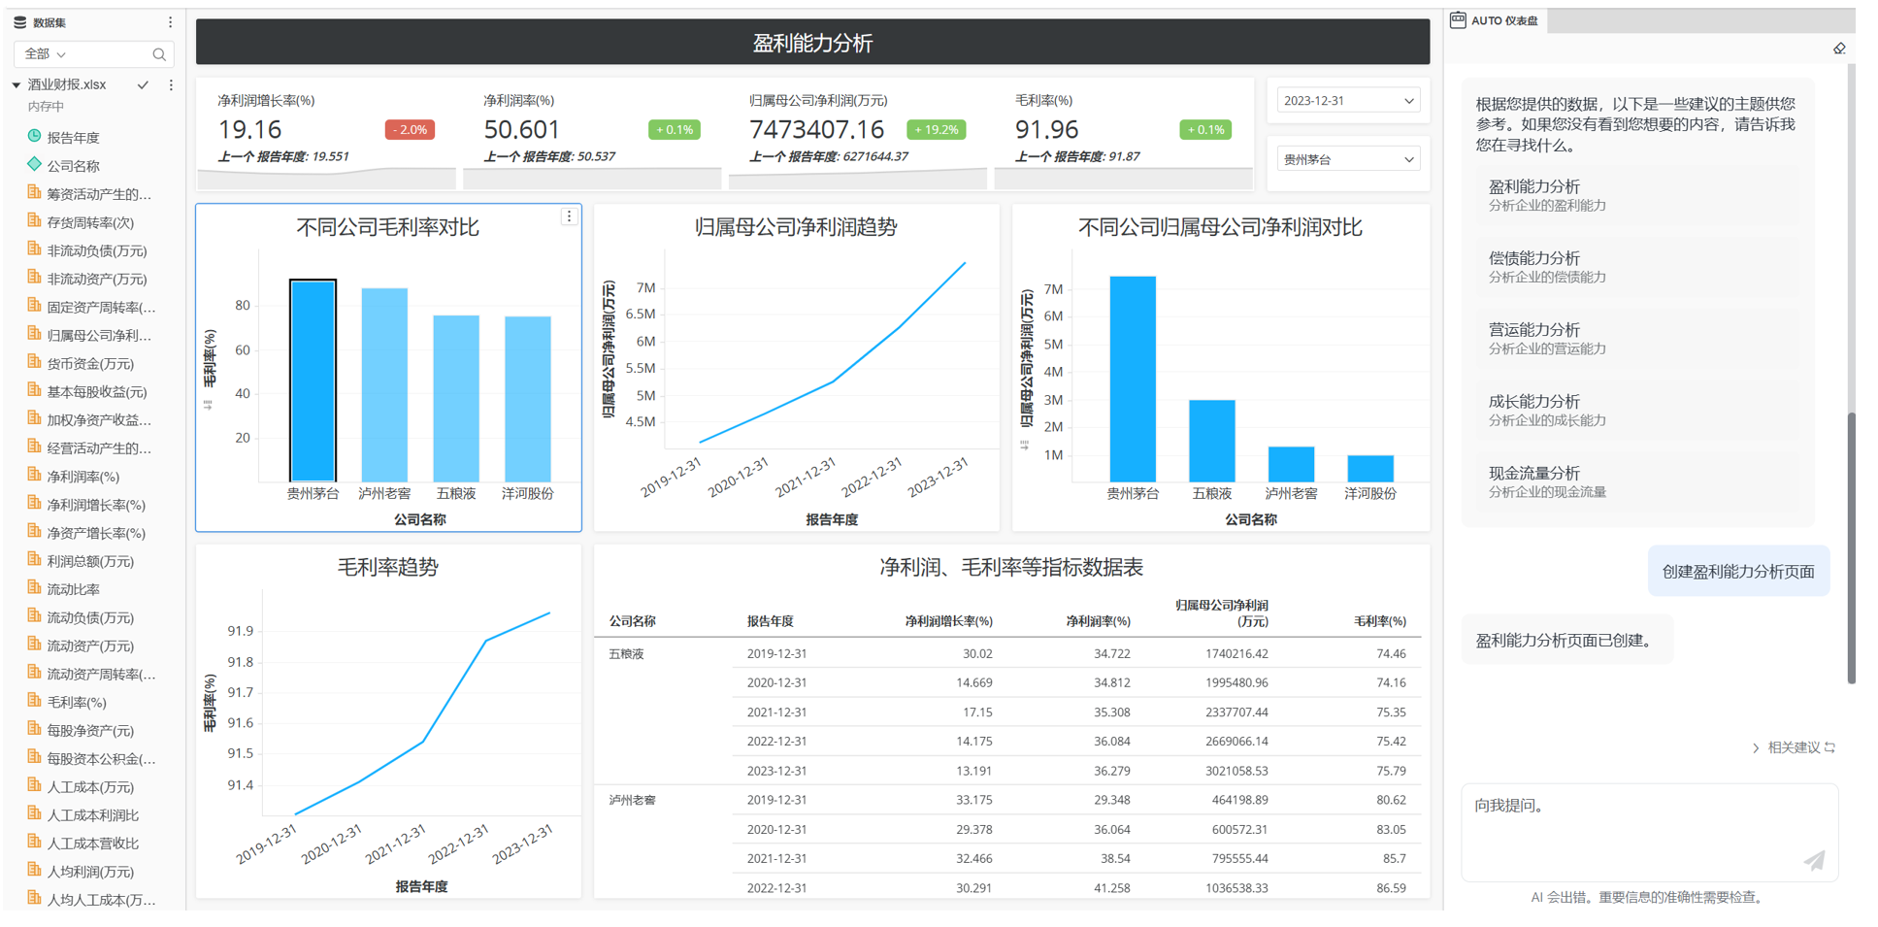Select the 归属母公司净利润(万元) KPI card
Image resolution: width=1878 pixels, height=927 pixels.
(x=858, y=134)
